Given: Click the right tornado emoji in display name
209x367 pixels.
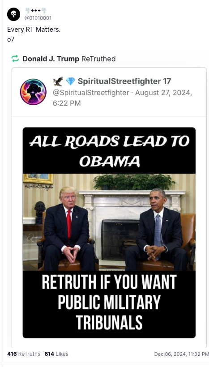Looking at the screenshot, I should tap(44, 11).
